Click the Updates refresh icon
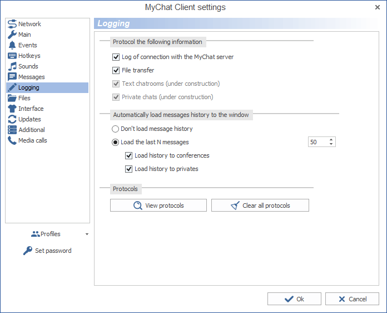The image size is (387, 313). tap(12, 119)
